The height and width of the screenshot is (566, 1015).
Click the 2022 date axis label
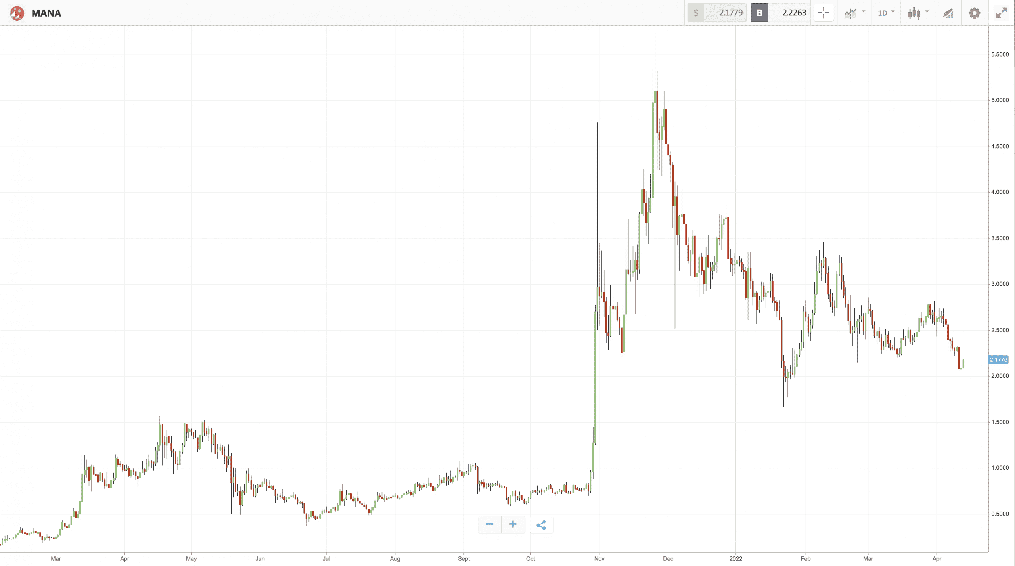[x=735, y=559]
